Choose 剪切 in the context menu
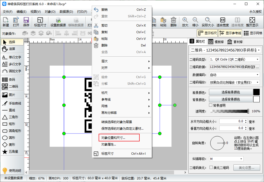The image size is (264, 182). [x=122, y=26]
